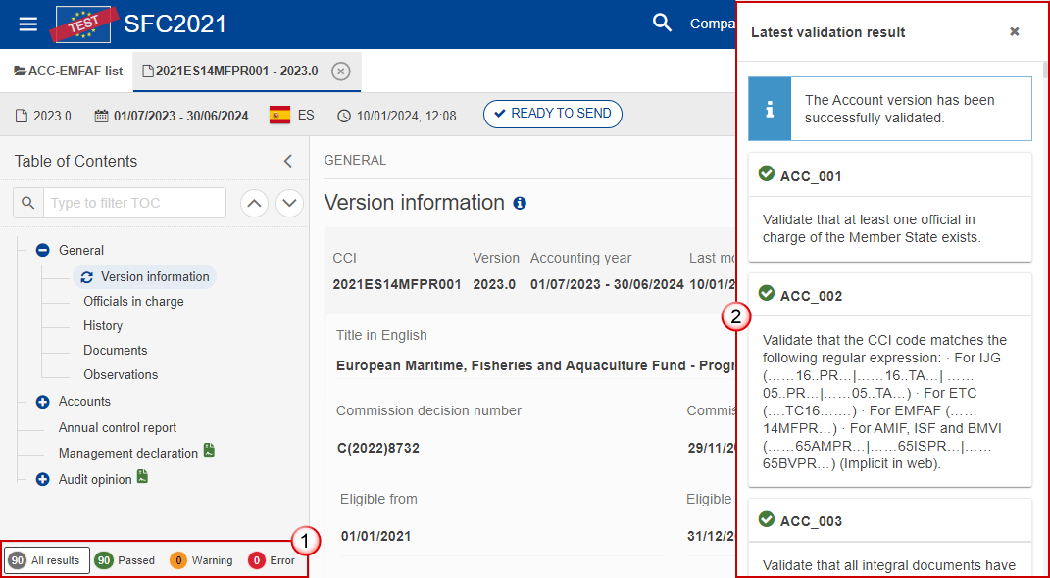
Task: Expand the Accounts tree section
Action: click(x=42, y=402)
